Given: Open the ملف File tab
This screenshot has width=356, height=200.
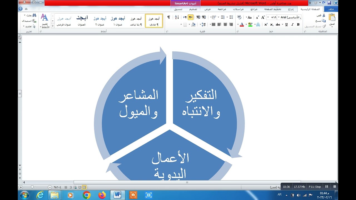Looking at the screenshot, I should pos(331,9).
